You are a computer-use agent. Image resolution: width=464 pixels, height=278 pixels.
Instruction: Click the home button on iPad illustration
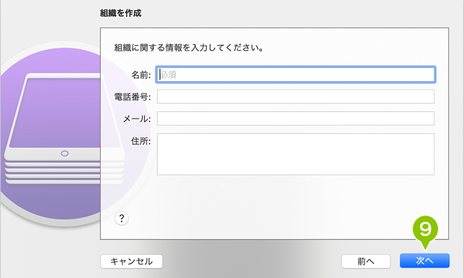(x=65, y=153)
